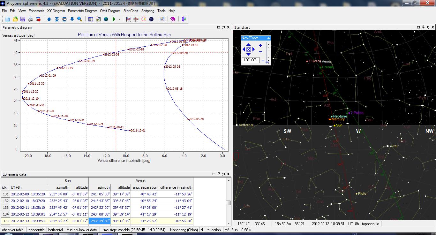The width and height of the screenshot is (436, 235).
Task: Open the Help menu
Action: pyautogui.click(x=172, y=11)
